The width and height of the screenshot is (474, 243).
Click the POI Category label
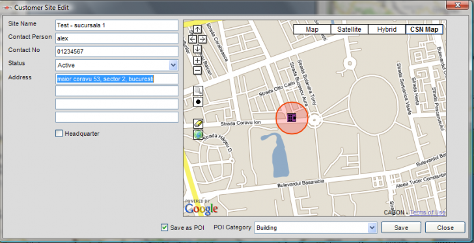[x=232, y=227]
